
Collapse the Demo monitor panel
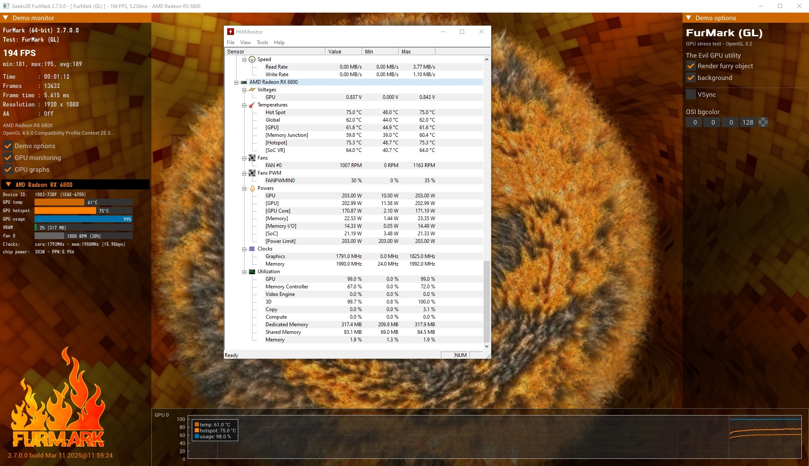point(6,18)
